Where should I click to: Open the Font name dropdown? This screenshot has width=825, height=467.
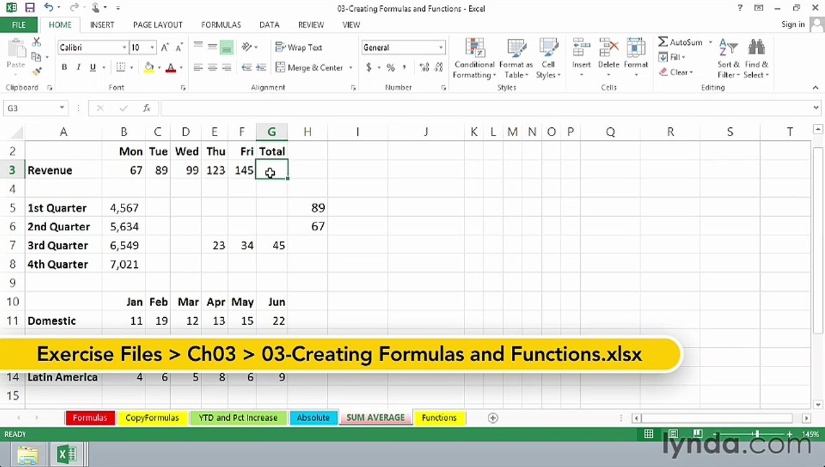(124, 47)
